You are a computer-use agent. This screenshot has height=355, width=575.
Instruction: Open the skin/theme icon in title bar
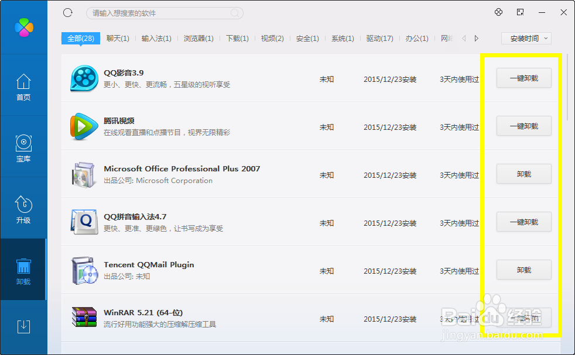(498, 12)
